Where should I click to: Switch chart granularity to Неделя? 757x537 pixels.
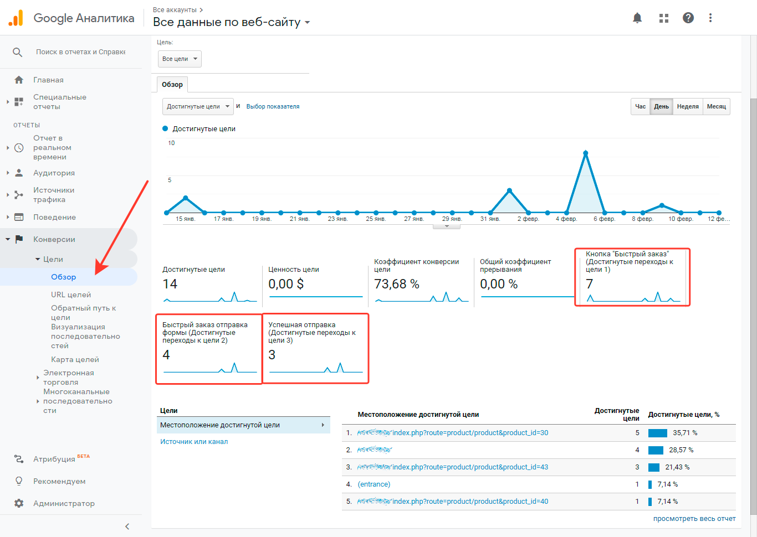(688, 106)
